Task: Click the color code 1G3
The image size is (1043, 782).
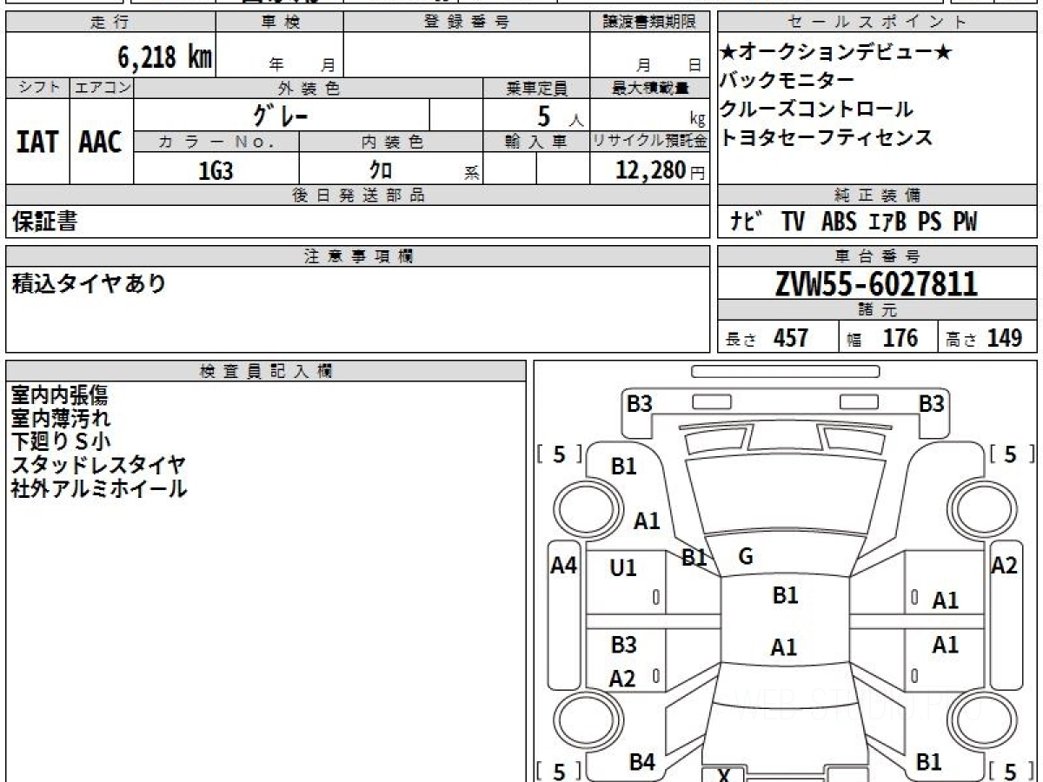Action: (x=216, y=171)
